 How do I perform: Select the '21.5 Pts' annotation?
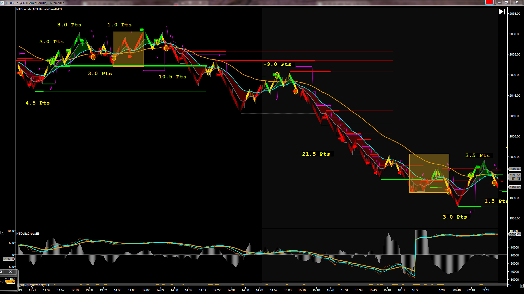pyautogui.click(x=316, y=154)
